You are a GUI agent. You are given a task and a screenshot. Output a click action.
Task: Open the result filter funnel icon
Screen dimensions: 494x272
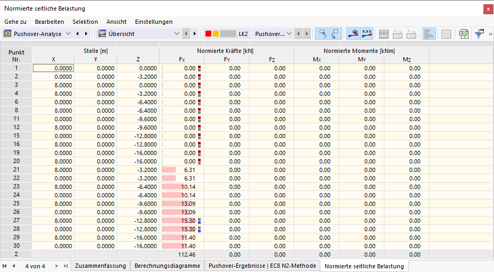pyautogui.click(x=479, y=34)
